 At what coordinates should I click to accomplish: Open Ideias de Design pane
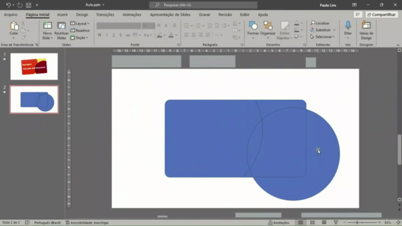[366, 30]
